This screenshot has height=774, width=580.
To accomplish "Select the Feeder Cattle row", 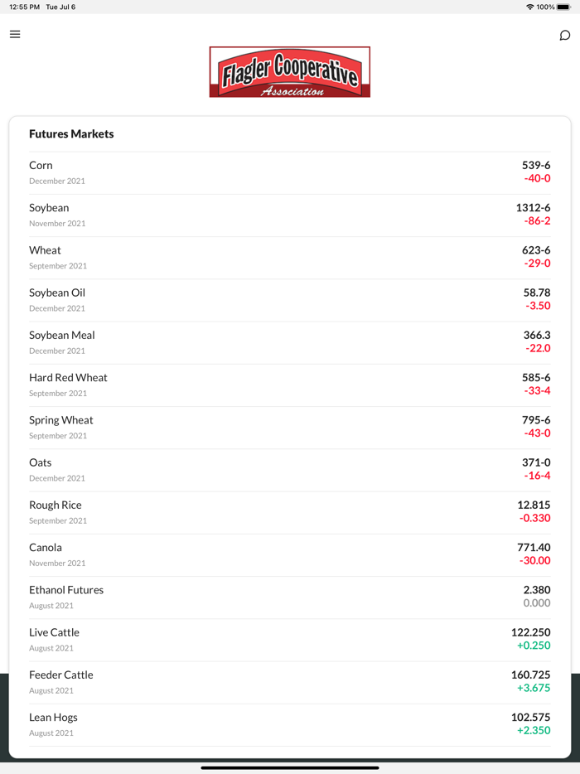I will (x=290, y=681).
